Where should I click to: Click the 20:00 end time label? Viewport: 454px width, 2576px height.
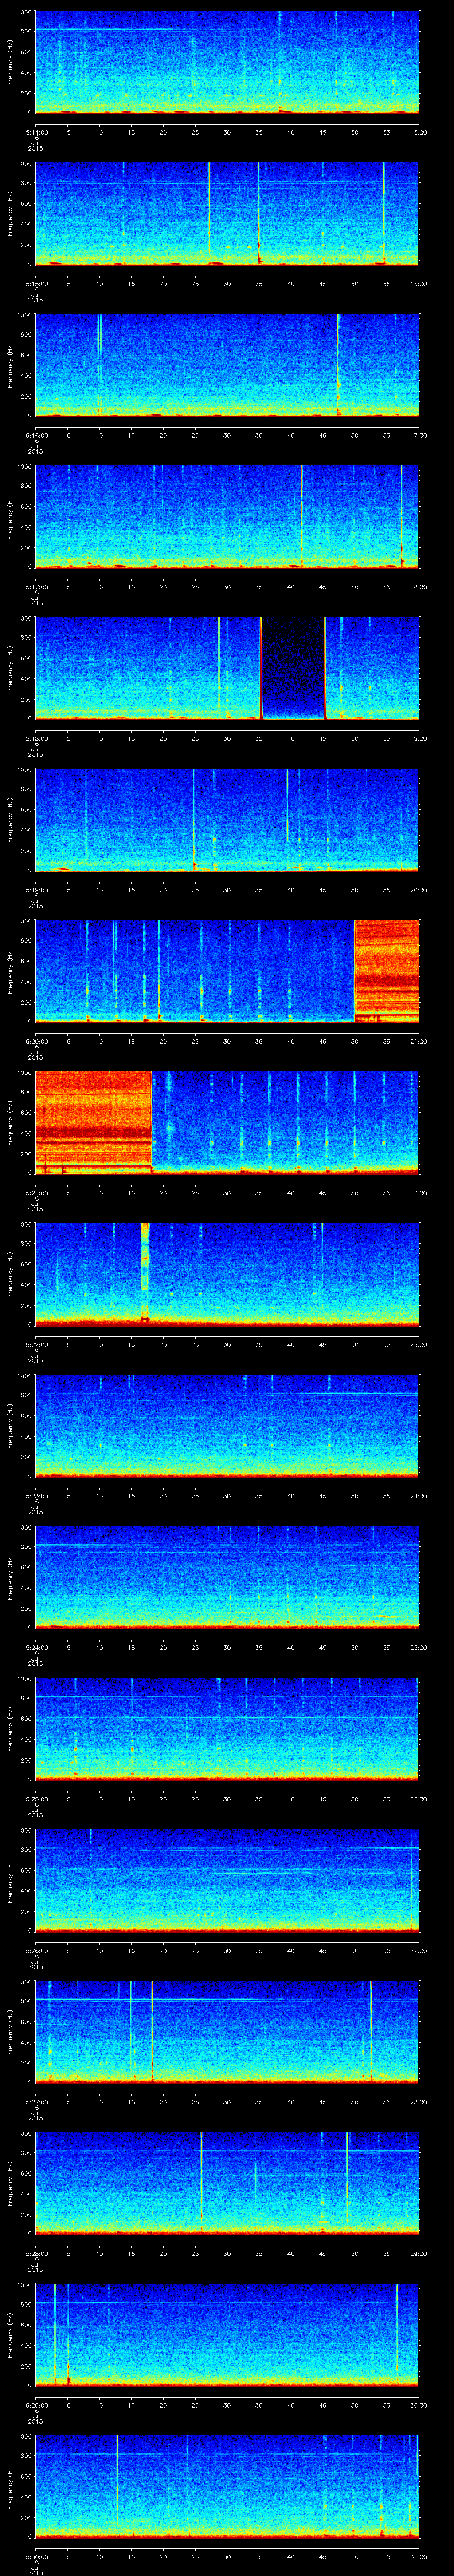click(x=418, y=890)
